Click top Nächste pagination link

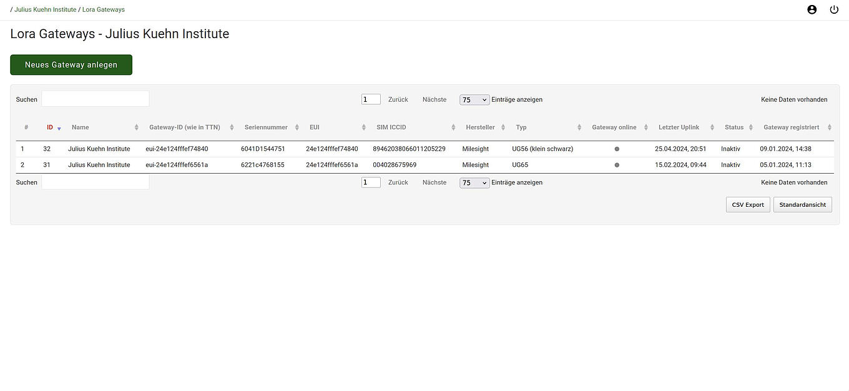(434, 99)
